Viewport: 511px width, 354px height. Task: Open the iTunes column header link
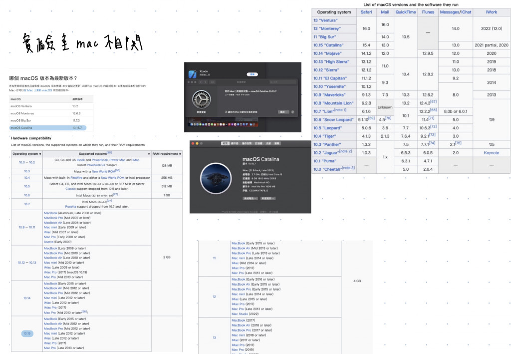click(428, 12)
